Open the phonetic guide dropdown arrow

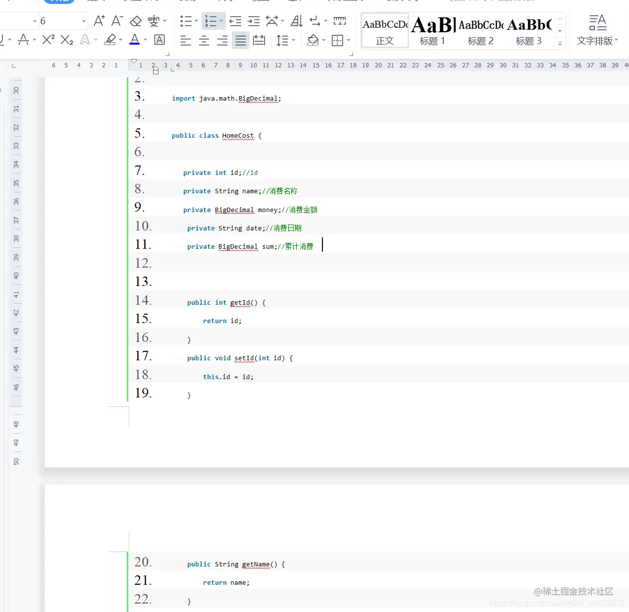point(165,21)
